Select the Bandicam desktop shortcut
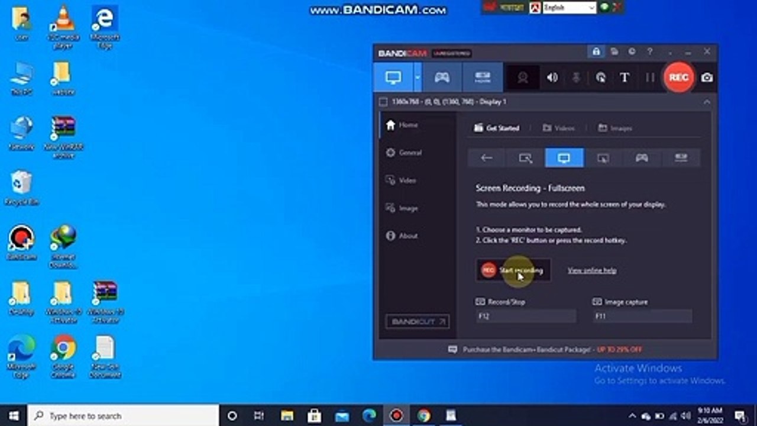 coord(21,243)
